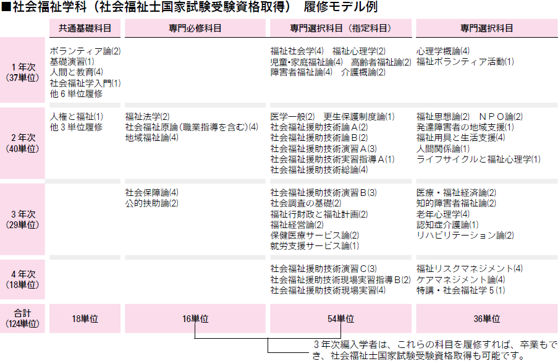Click 他3単位履修 entry
The width and height of the screenshot is (558, 361).
point(76,127)
